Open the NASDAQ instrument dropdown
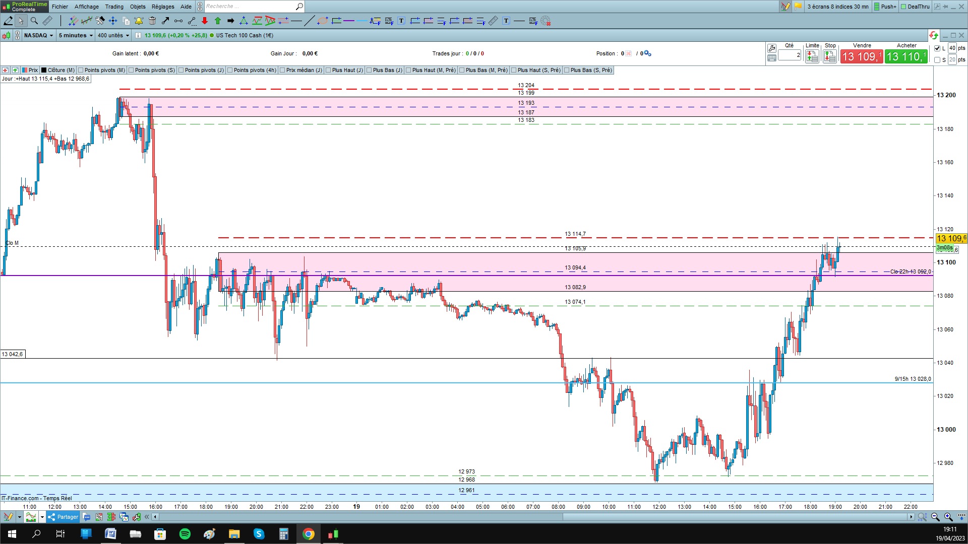Image resolution: width=968 pixels, height=544 pixels. [x=38, y=35]
